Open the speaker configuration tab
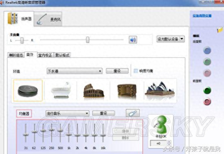This screenshot has width=224, height=154. 16,55
